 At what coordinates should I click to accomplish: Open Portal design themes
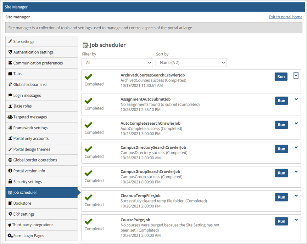coord(42,149)
